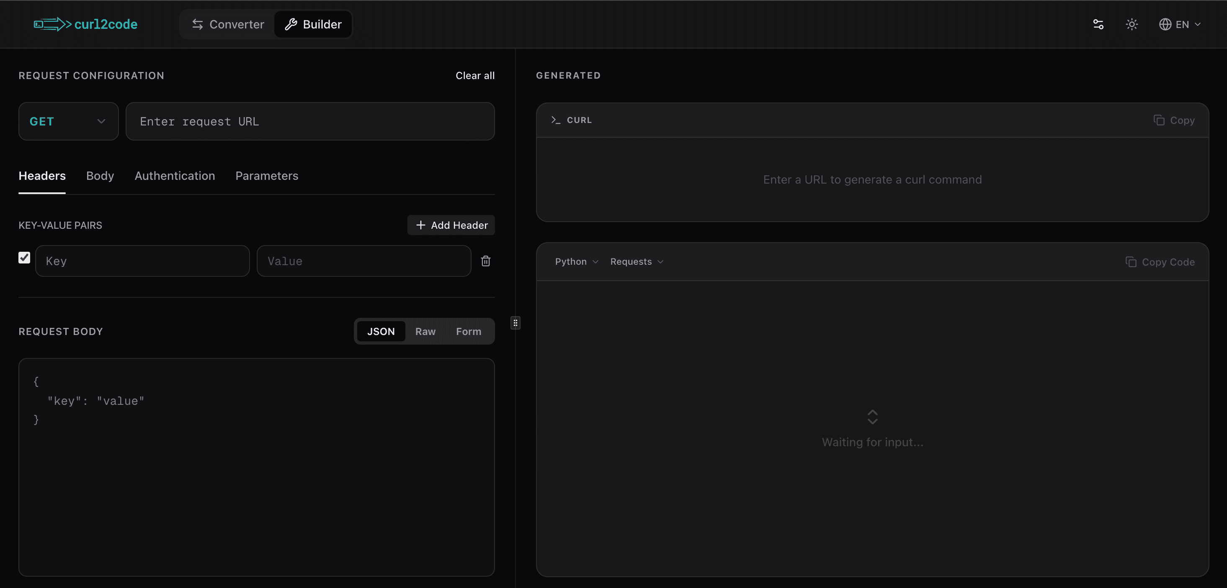Viewport: 1227px width, 588px height.
Task: Delete the header row with the trash icon
Action: pyautogui.click(x=486, y=261)
